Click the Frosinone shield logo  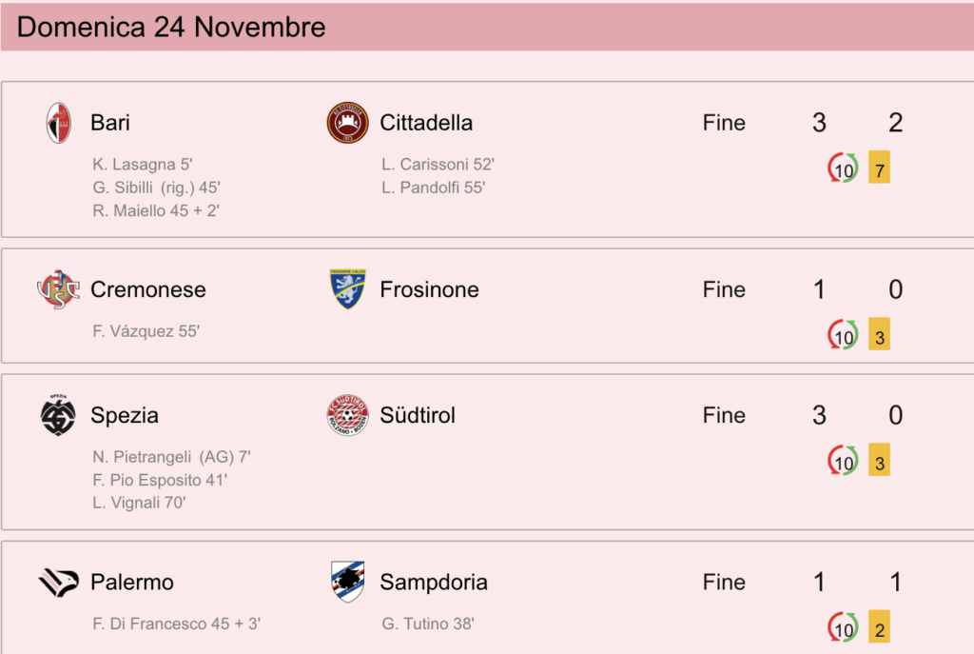[x=347, y=289]
